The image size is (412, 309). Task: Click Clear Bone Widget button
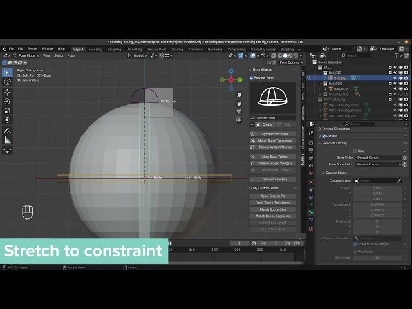273,156
